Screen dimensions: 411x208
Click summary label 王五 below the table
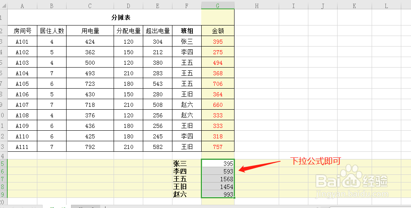(x=180, y=179)
